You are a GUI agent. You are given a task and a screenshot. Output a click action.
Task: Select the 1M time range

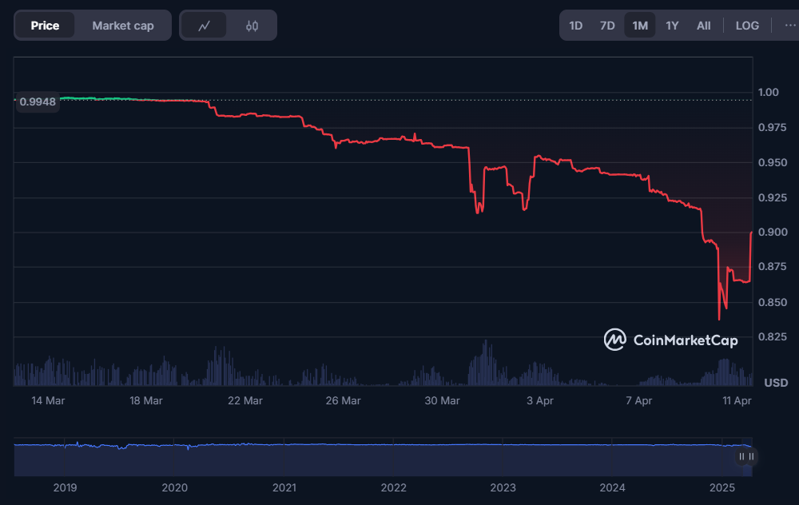(640, 26)
